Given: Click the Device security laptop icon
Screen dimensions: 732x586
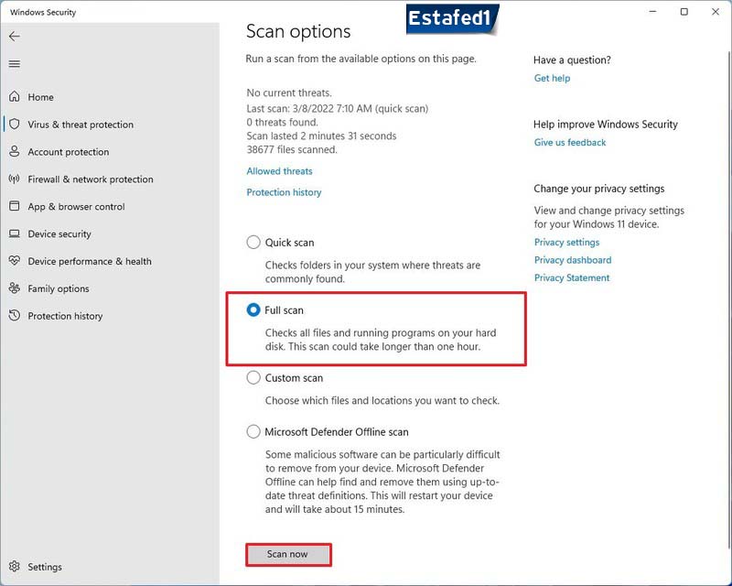Looking at the screenshot, I should coord(15,233).
